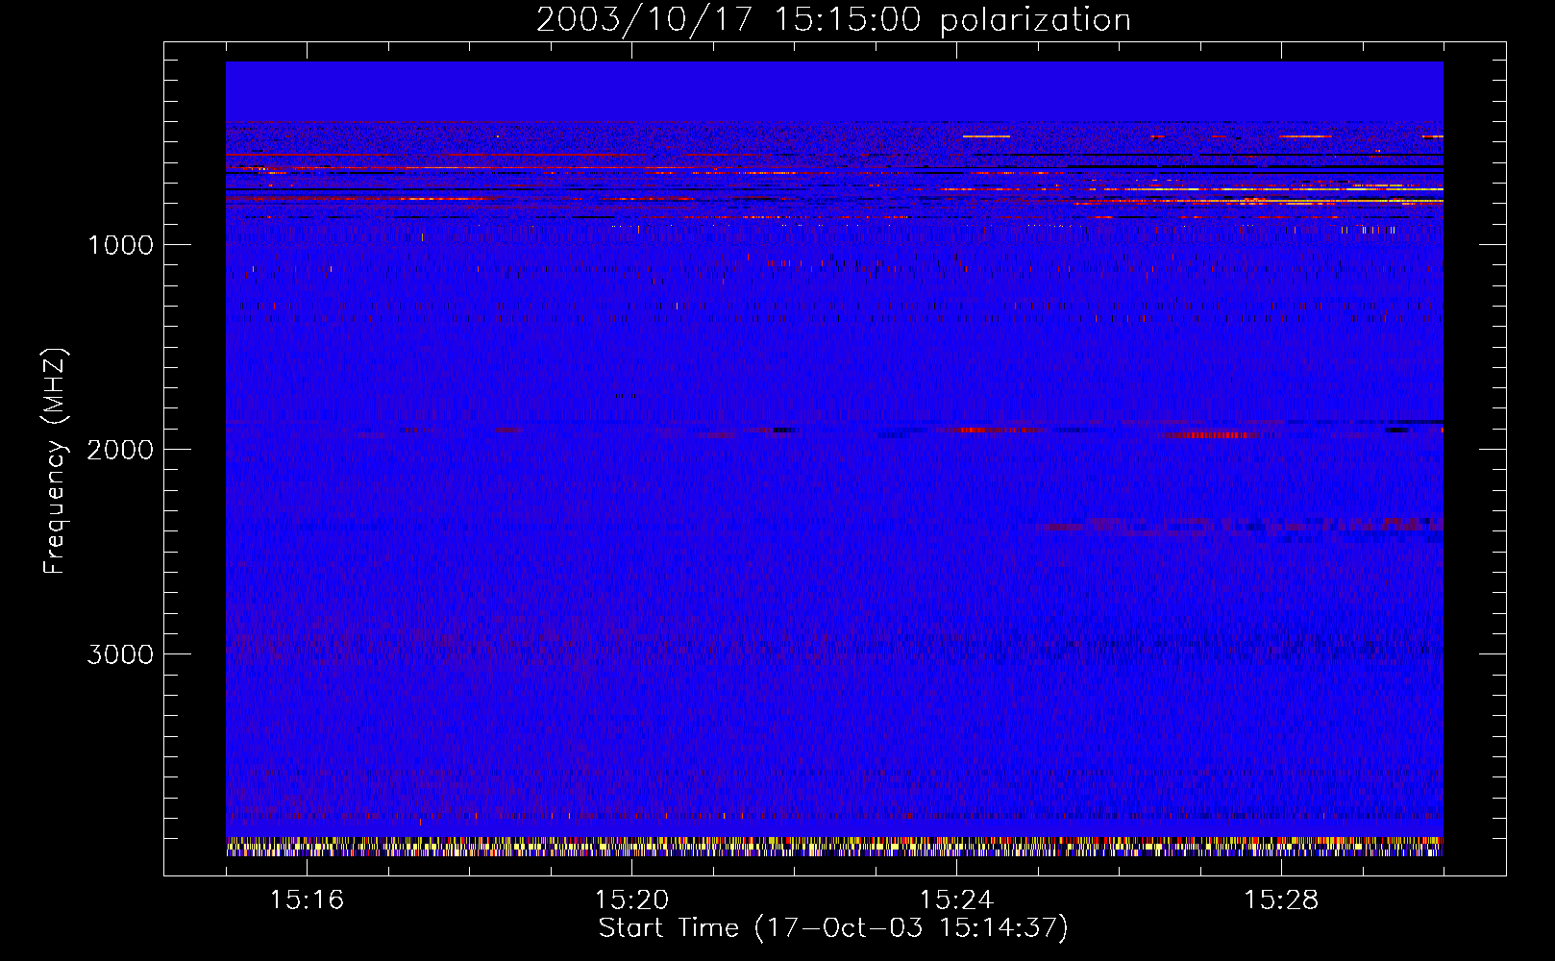The width and height of the screenshot is (1555, 961).
Task: Click the 15:20 time tick label
Action: click(x=631, y=899)
